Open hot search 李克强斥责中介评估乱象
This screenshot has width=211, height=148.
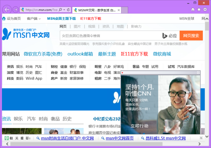[108, 44]
